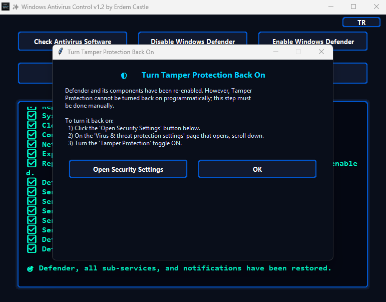Screen dimensions: 386x302
Task: Click the checkmark icon on the Co log row
Action: [x=32, y=135]
